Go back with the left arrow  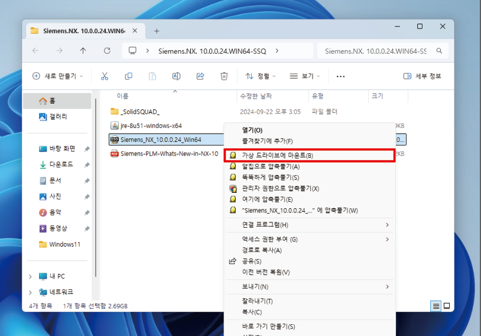tap(35, 51)
